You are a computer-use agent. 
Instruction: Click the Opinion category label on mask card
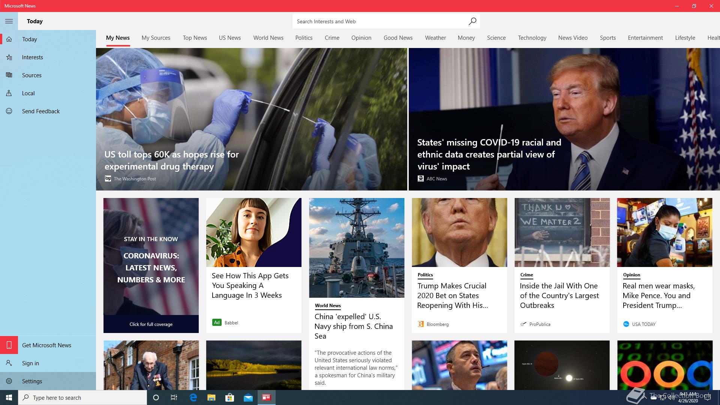point(631,275)
